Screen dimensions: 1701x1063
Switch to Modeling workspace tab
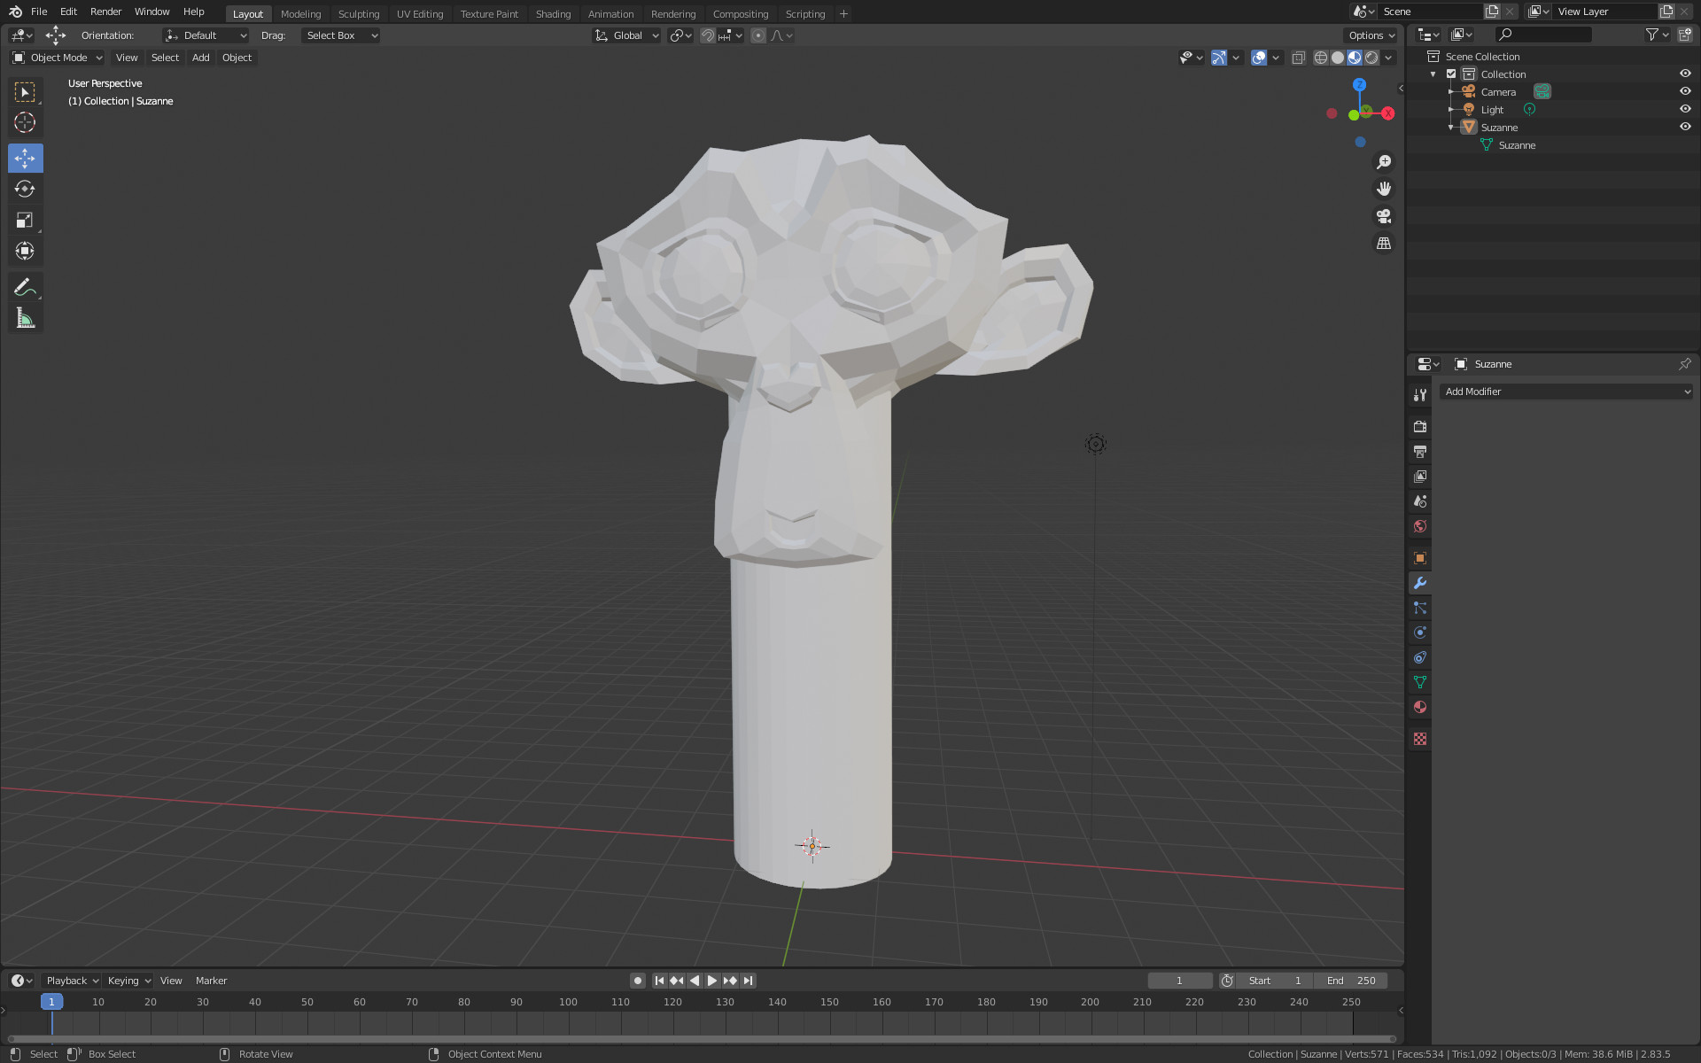pyautogui.click(x=300, y=13)
